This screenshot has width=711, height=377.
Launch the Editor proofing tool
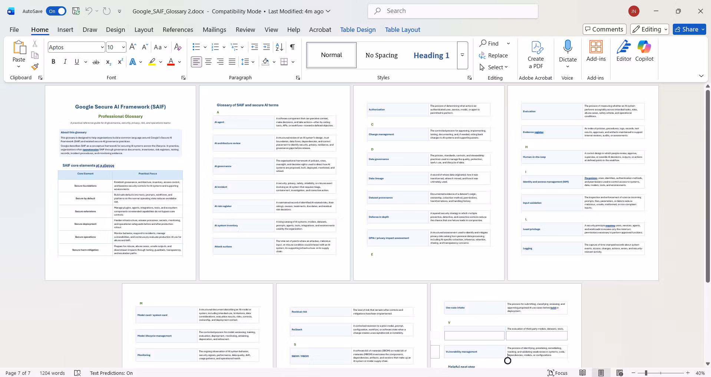click(x=624, y=51)
